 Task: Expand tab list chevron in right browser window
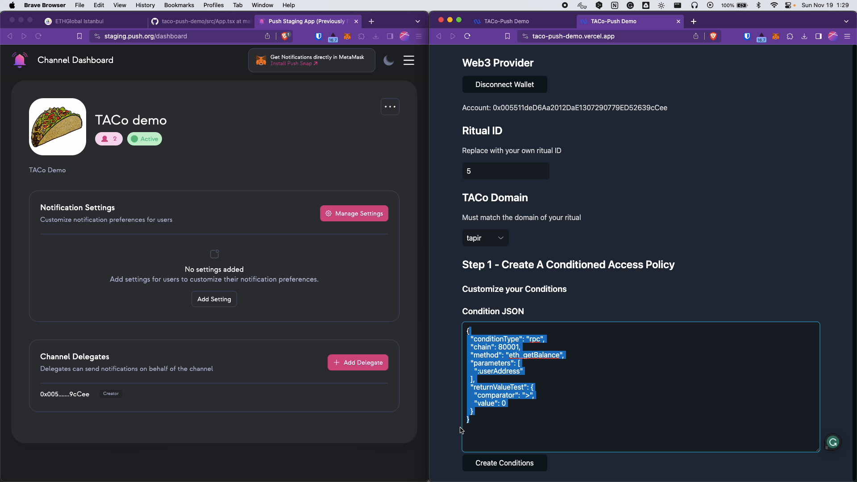tap(846, 21)
